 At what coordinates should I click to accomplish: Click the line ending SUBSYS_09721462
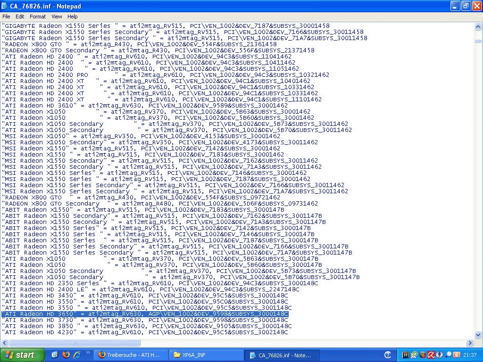(142, 197)
